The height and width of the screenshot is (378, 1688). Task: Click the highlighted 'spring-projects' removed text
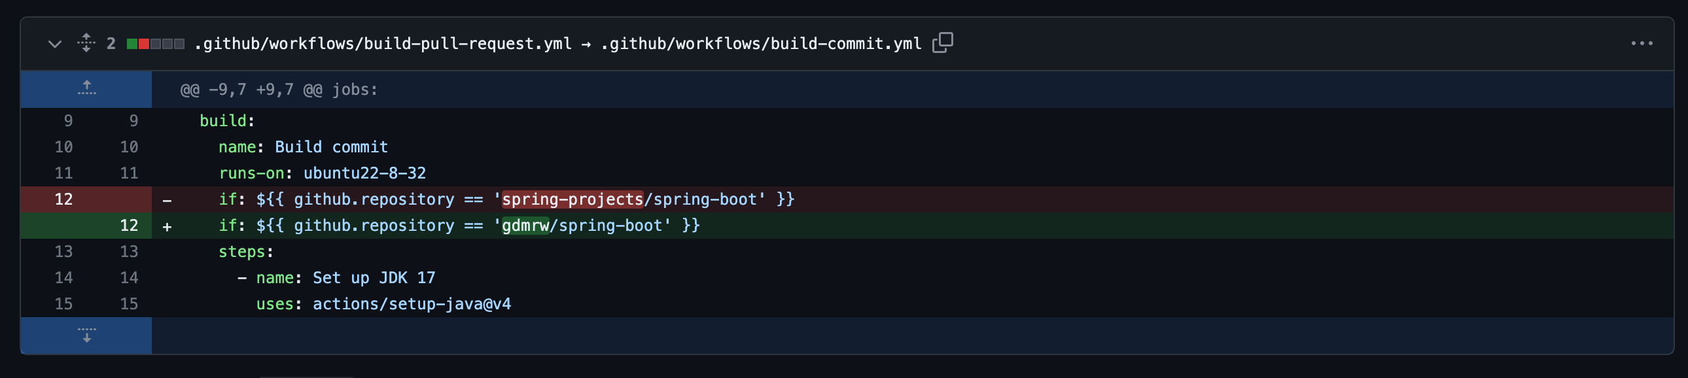pos(572,199)
